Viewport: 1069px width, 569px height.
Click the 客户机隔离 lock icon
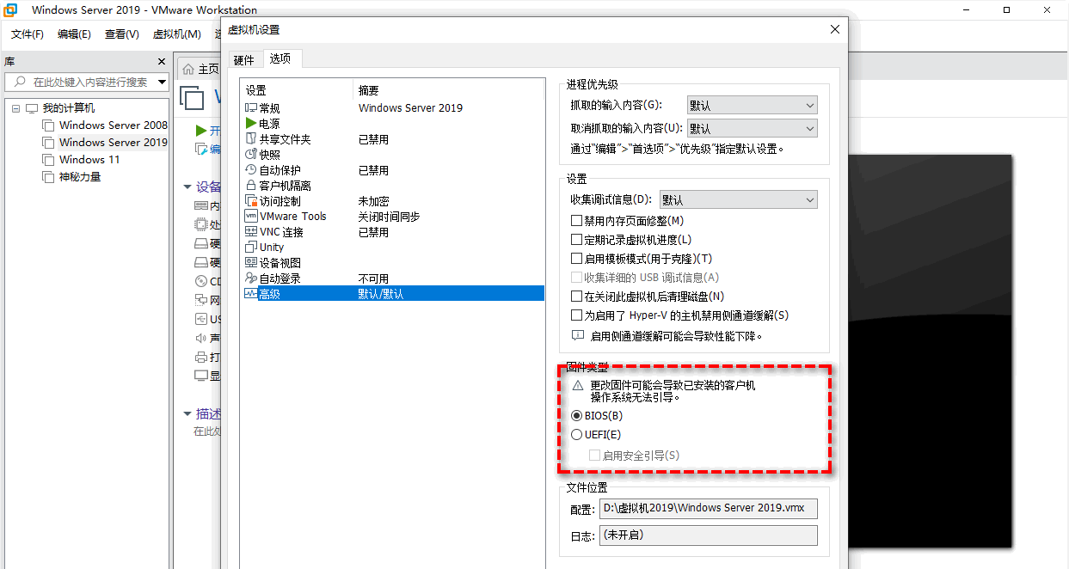coord(251,186)
